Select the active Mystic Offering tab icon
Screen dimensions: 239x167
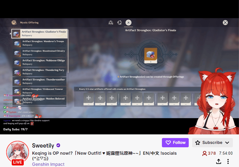coord(128,22)
